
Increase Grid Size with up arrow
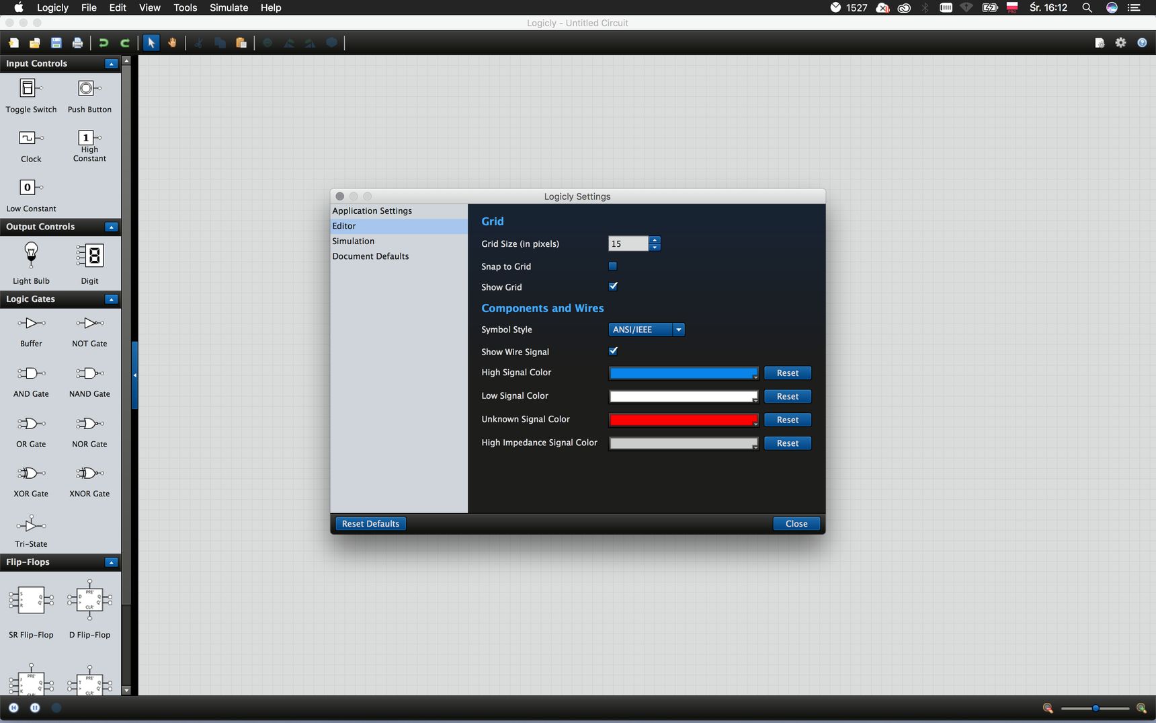(655, 240)
